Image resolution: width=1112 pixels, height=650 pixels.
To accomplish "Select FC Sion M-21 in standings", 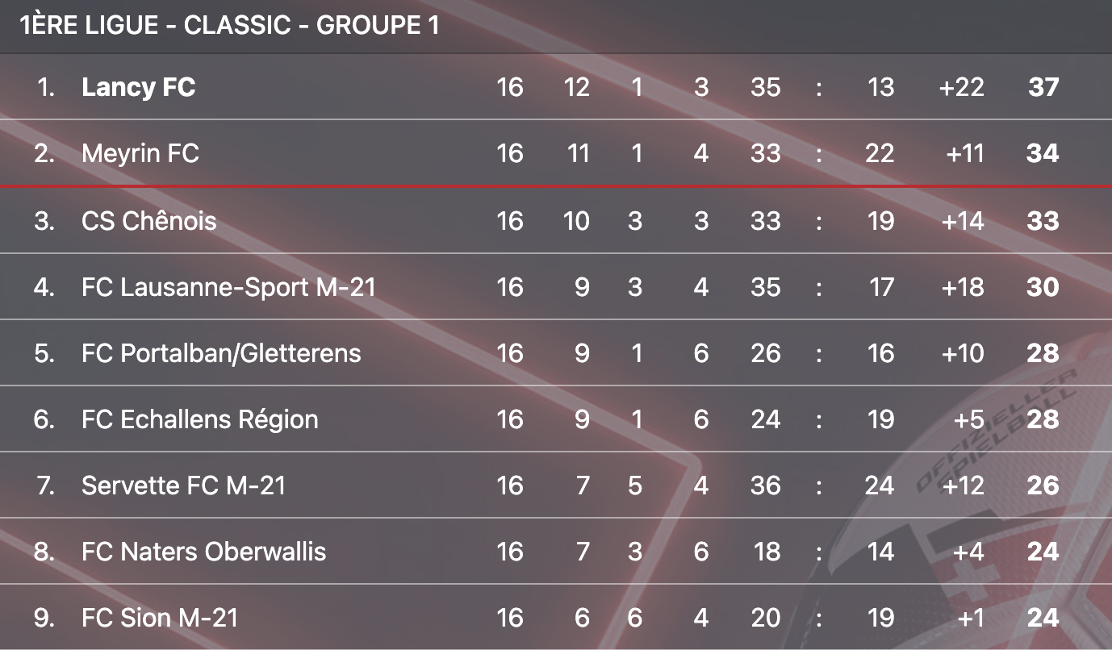I will [160, 618].
